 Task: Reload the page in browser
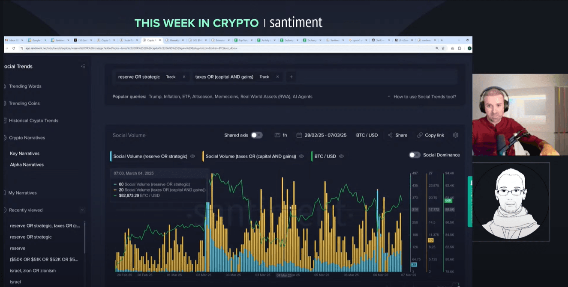[14, 48]
